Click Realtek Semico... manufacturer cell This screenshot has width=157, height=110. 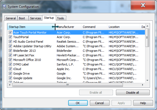(68, 42)
